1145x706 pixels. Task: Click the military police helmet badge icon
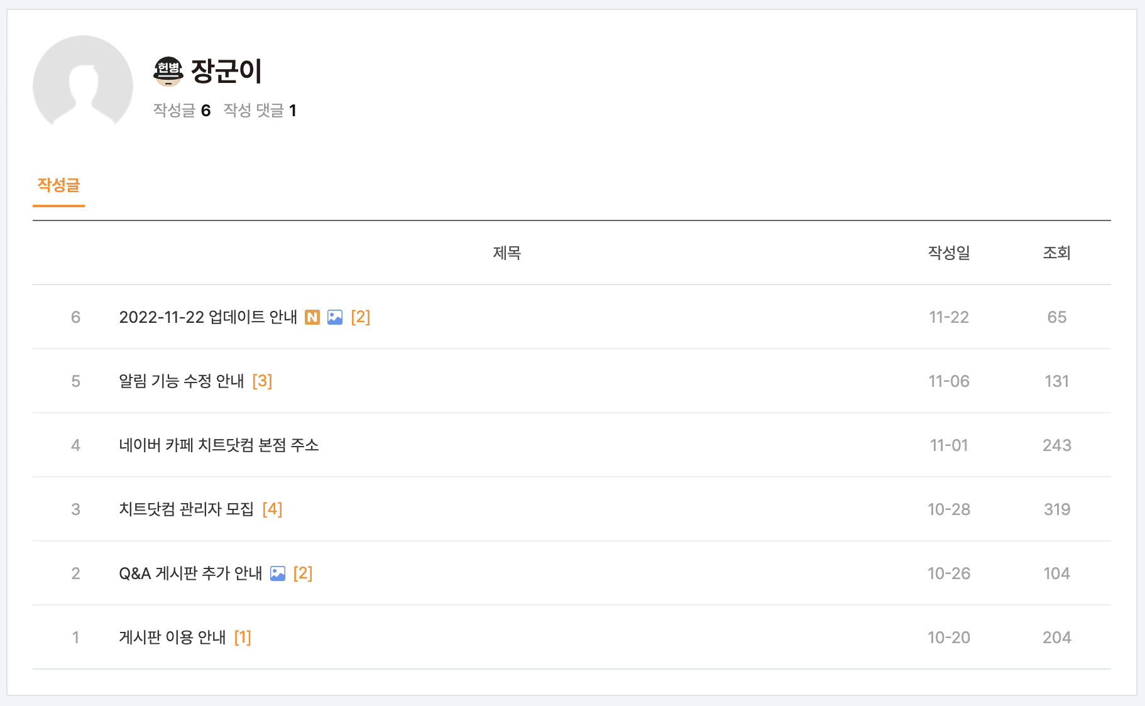pos(168,71)
